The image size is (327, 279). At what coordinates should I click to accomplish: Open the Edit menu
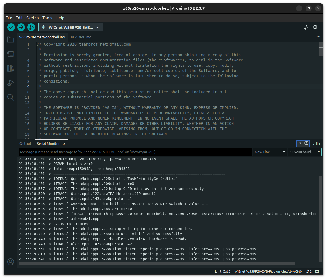click(19, 18)
